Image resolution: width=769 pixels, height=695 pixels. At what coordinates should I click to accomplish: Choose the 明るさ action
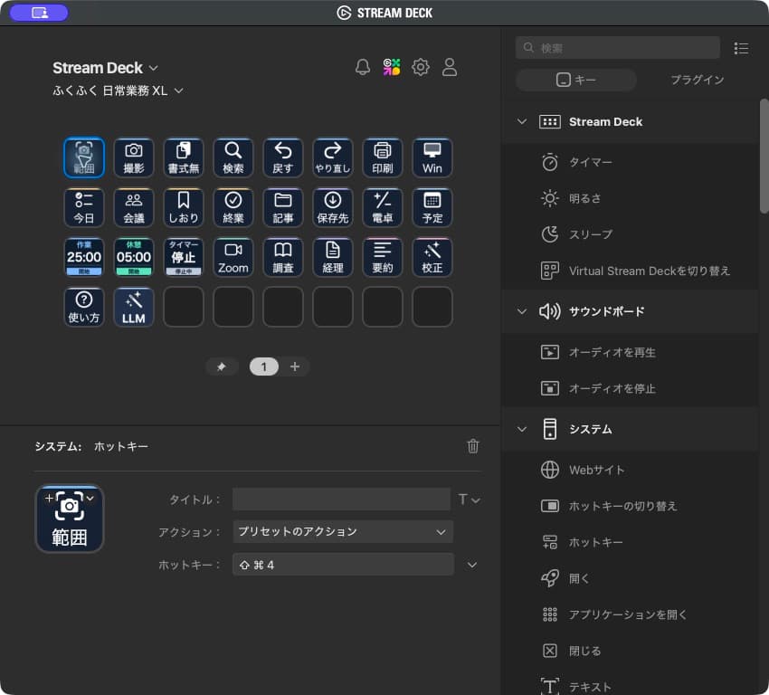pyautogui.click(x=631, y=199)
